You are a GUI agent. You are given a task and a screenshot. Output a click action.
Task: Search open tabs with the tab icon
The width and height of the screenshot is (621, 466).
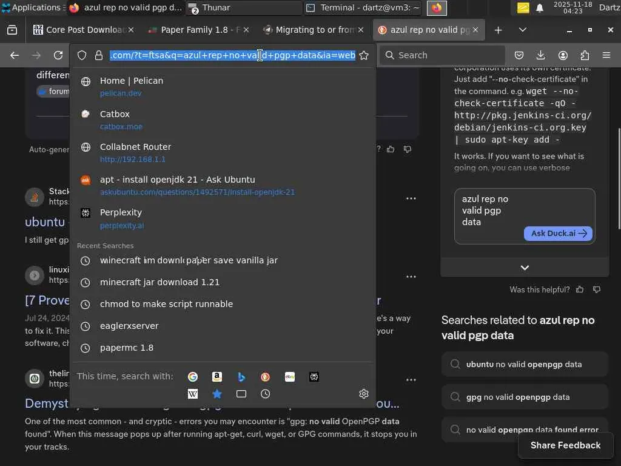click(x=241, y=394)
